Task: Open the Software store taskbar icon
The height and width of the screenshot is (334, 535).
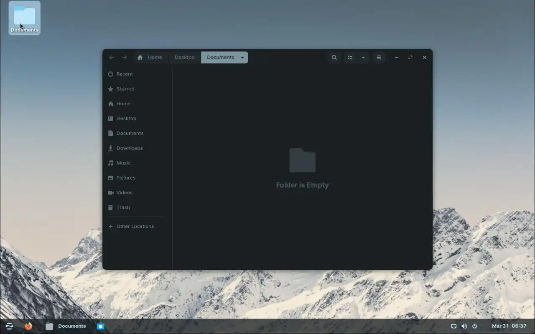Action: point(101,326)
